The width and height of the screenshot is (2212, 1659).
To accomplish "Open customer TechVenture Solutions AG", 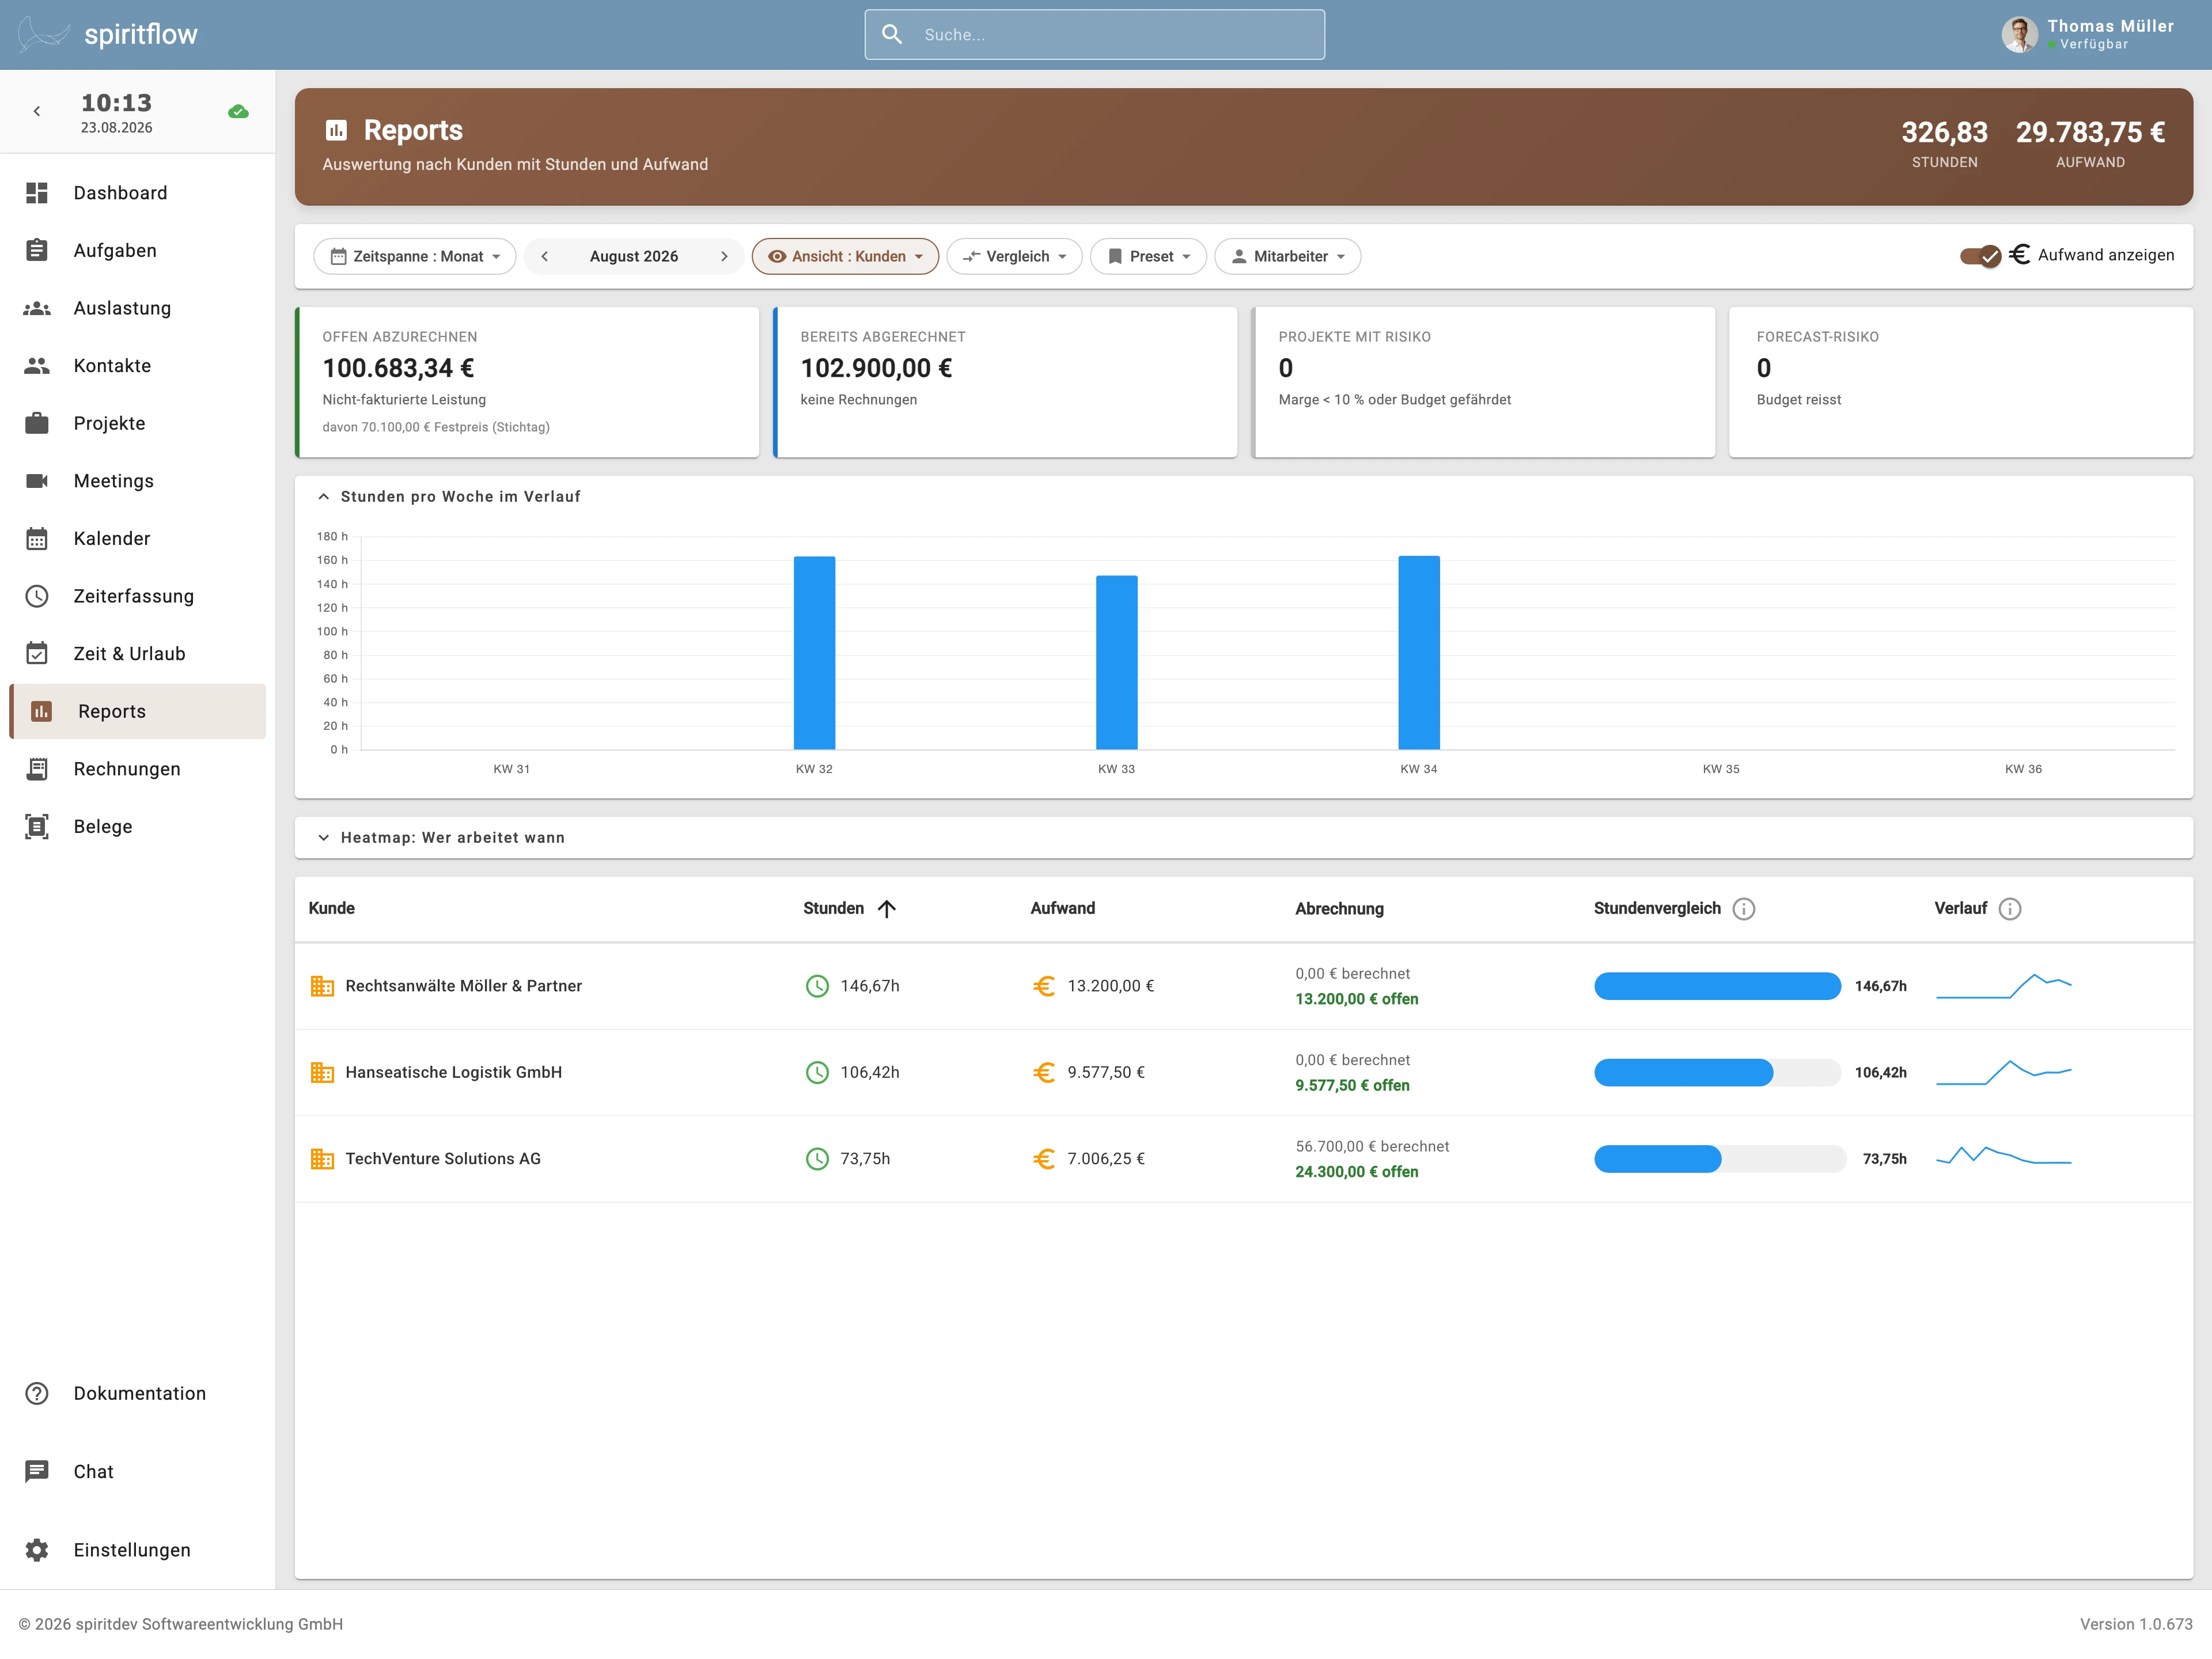I will pos(443,1159).
